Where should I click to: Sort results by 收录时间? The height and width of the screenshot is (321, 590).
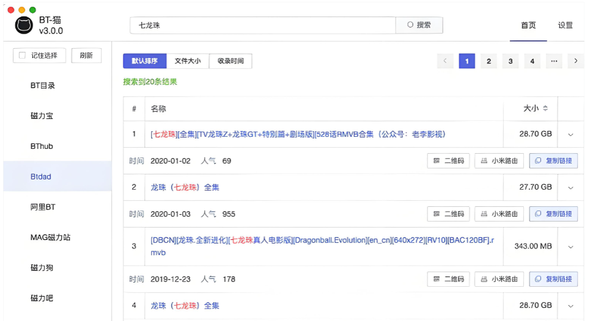230,61
